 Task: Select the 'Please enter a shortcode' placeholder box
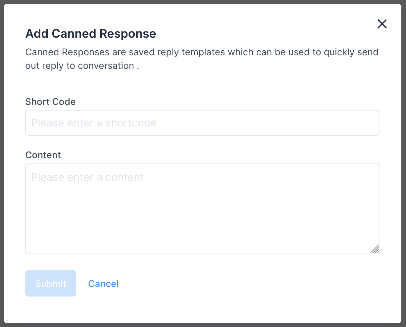tap(202, 123)
